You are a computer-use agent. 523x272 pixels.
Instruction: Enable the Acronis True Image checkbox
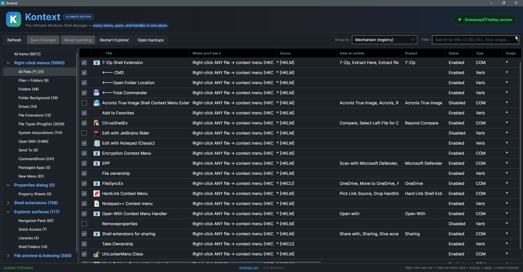pos(84,103)
